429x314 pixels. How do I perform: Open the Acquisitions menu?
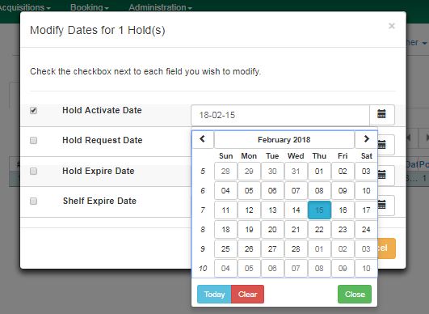click(x=24, y=7)
